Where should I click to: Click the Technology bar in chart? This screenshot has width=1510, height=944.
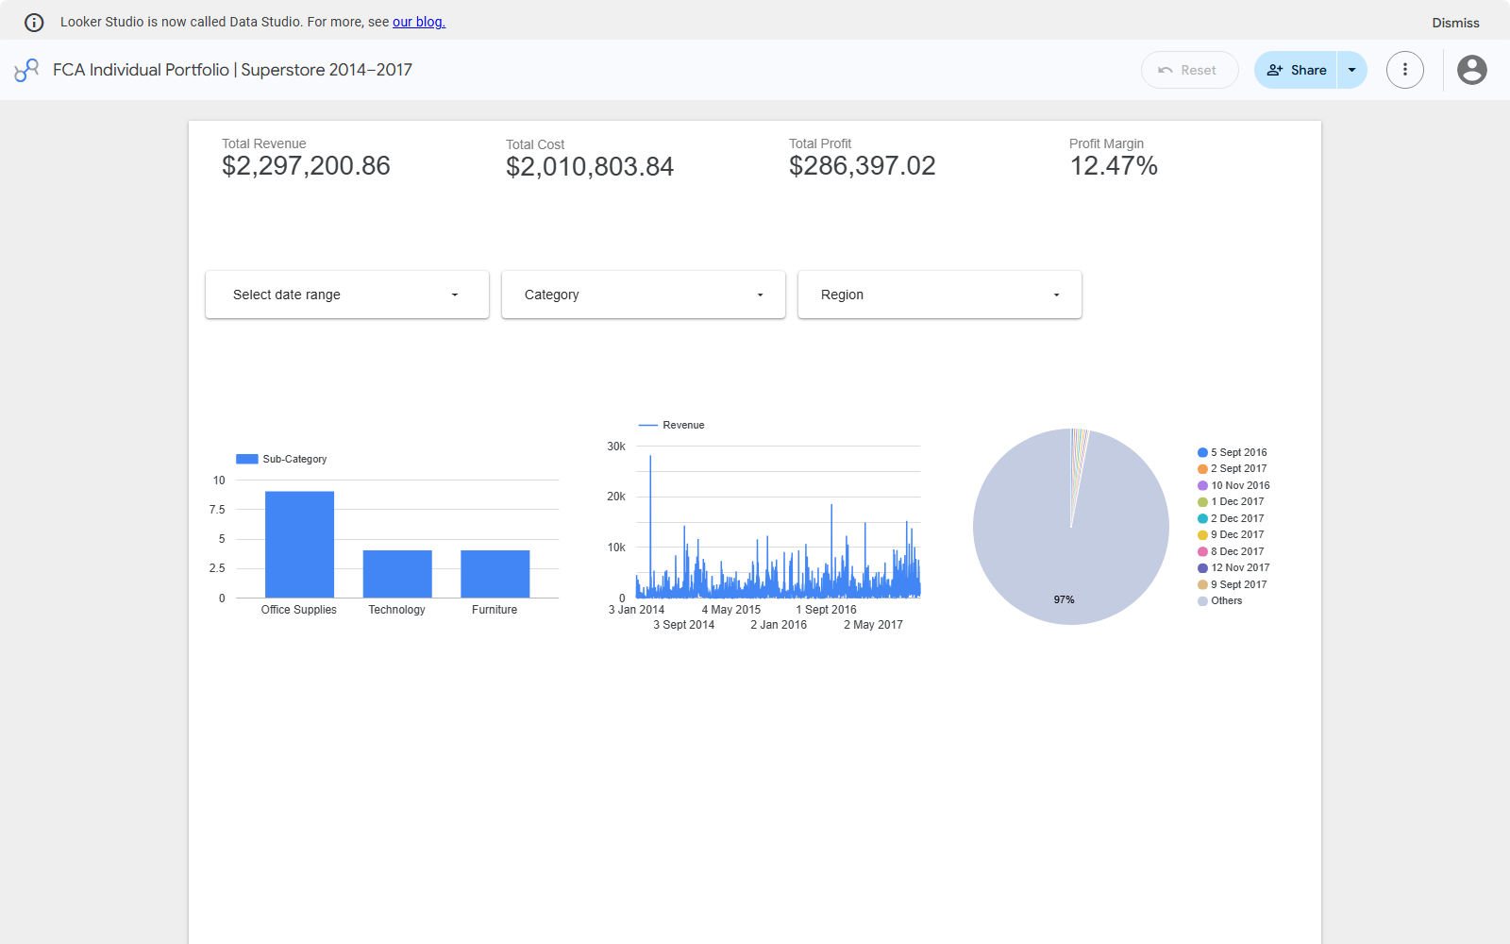point(397,574)
